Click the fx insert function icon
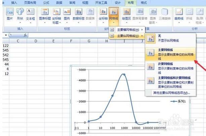The width and height of the screenshot is (206, 136). 25,35
